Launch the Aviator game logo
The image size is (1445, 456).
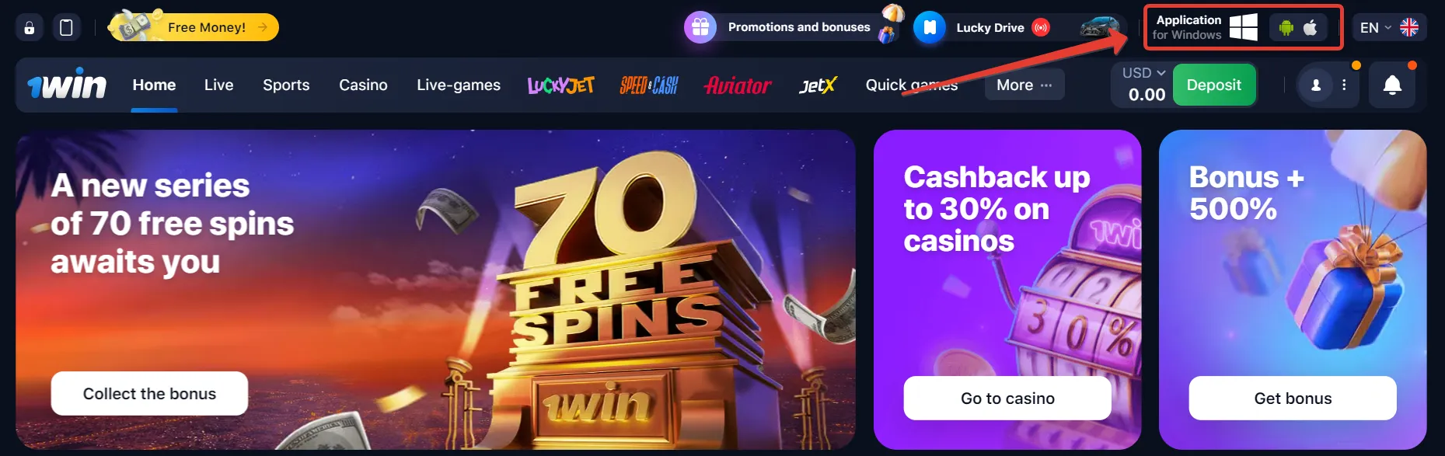[x=738, y=85]
